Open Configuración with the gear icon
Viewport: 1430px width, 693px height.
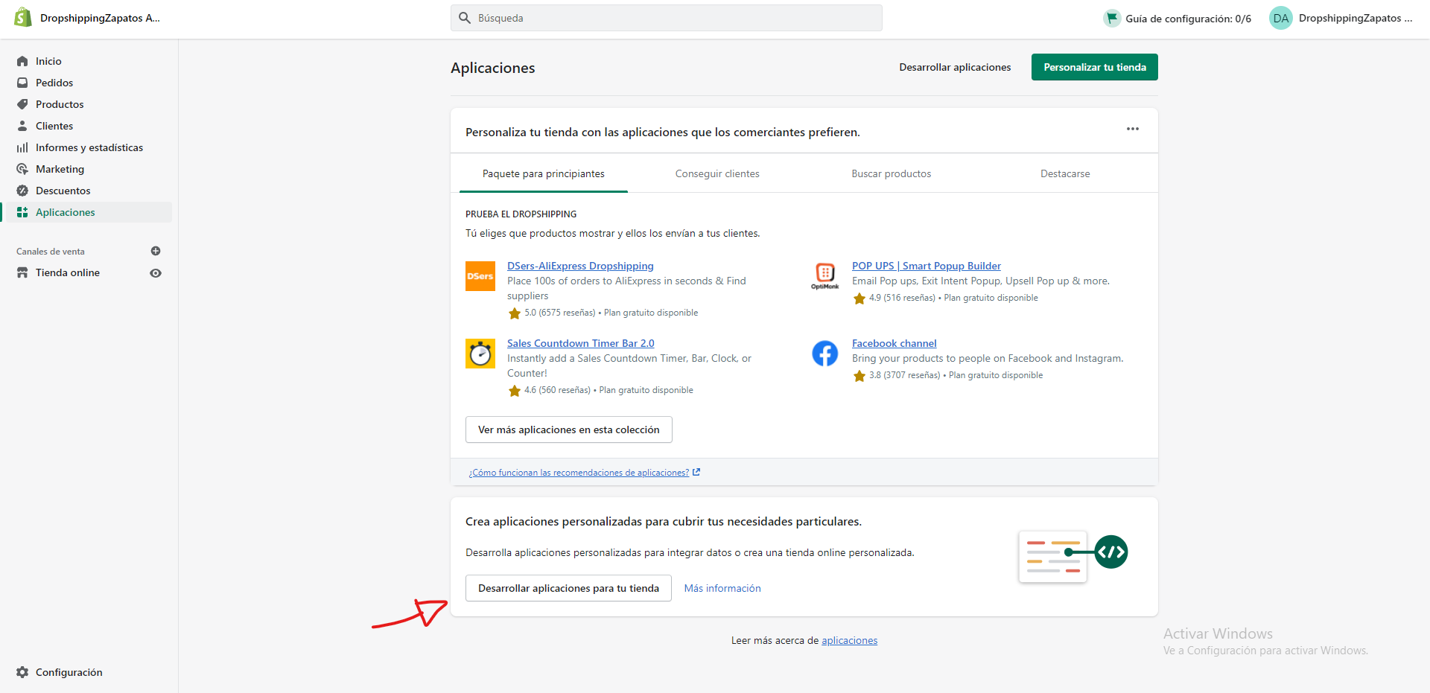(23, 672)
